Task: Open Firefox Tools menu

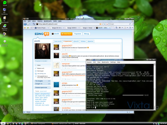Action: click(x=55, y=21)
